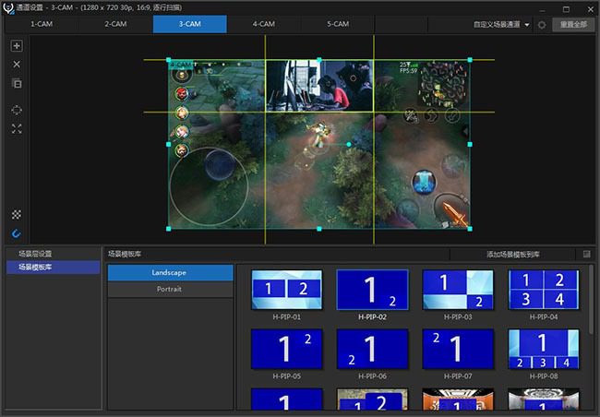Click the center crosshair icon
The height and width of the screenshot is (417, 600).
tap(17, 110)
